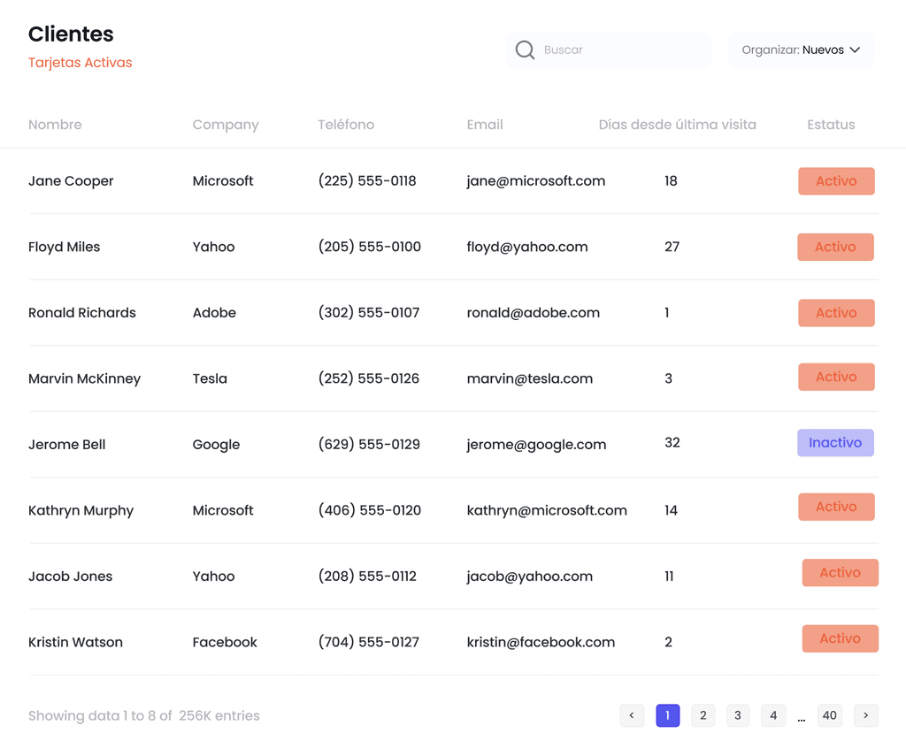The image size is (906, 756).
Task: Toggle Jane Cooper's Activo status badge
Action: click(836, 181)
